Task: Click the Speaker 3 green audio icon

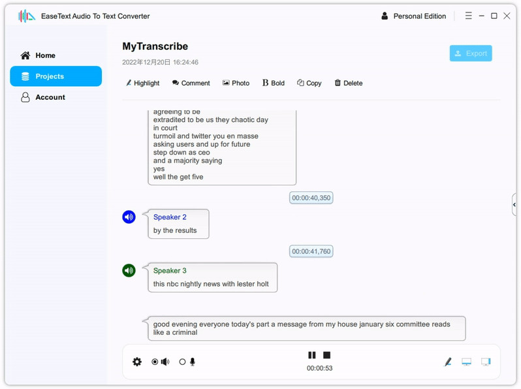Action: 129,270
